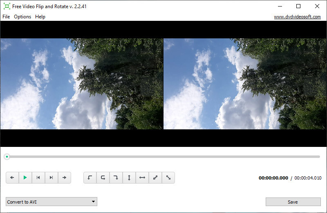Click the original video preview on the left
Viewport: 327px width, 213px height.
tap(82, 84)
